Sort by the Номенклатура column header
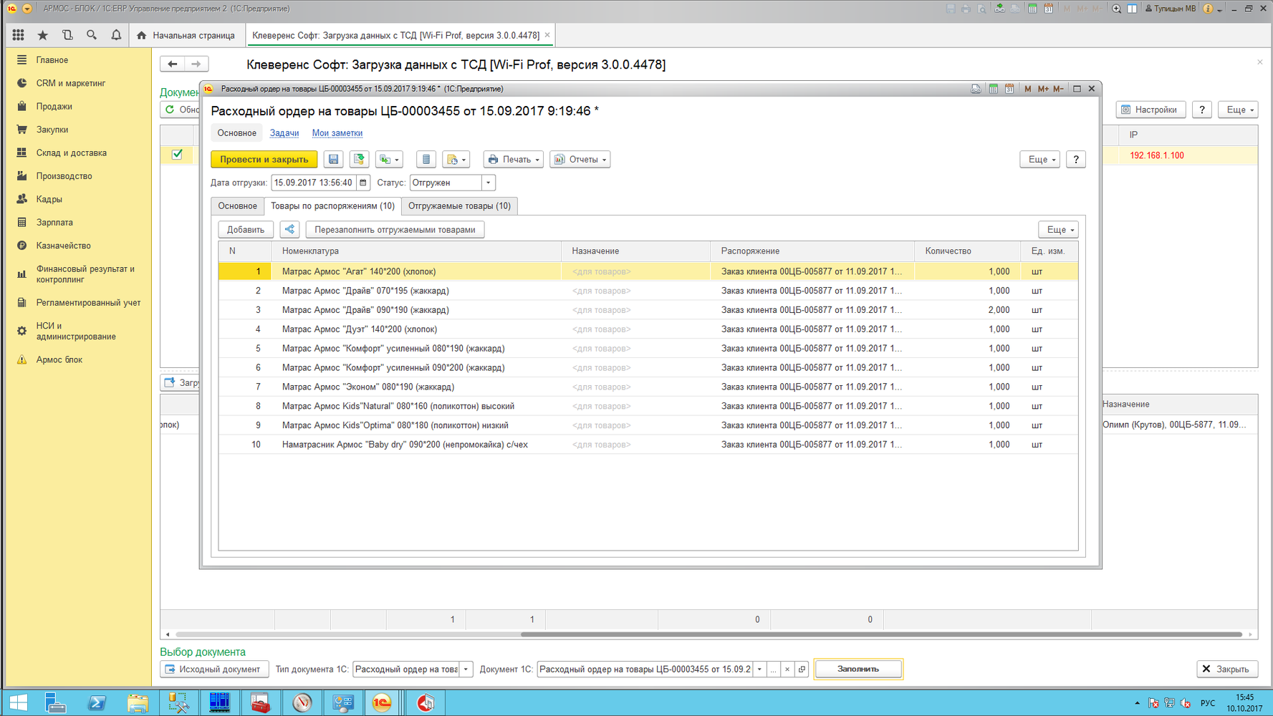1273x716 pixels. pyautogui.click(x=416, y=251)
